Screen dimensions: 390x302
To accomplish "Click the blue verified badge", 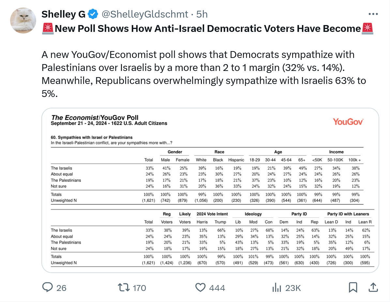I will 93,14.
